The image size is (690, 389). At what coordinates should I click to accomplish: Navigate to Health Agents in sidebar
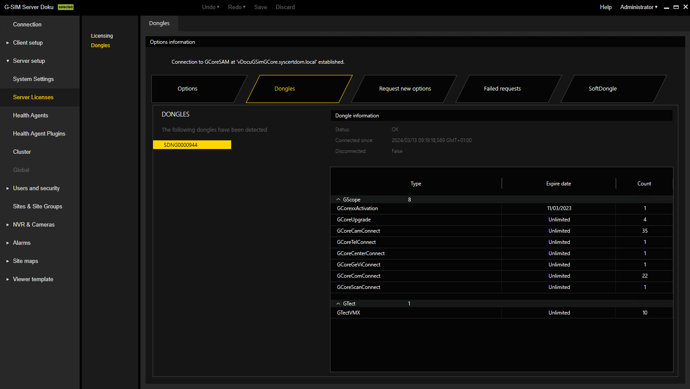click(x=30, y=116)
